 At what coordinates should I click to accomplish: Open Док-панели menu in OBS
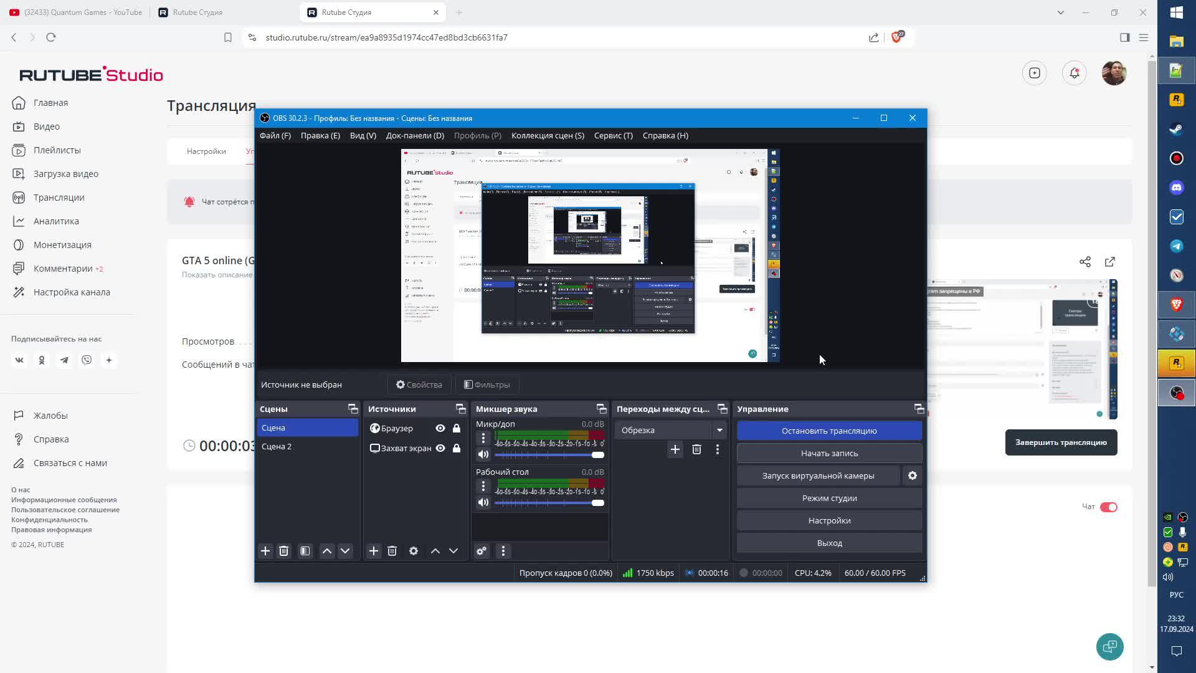pyautogui.click(x=415, y=135)
